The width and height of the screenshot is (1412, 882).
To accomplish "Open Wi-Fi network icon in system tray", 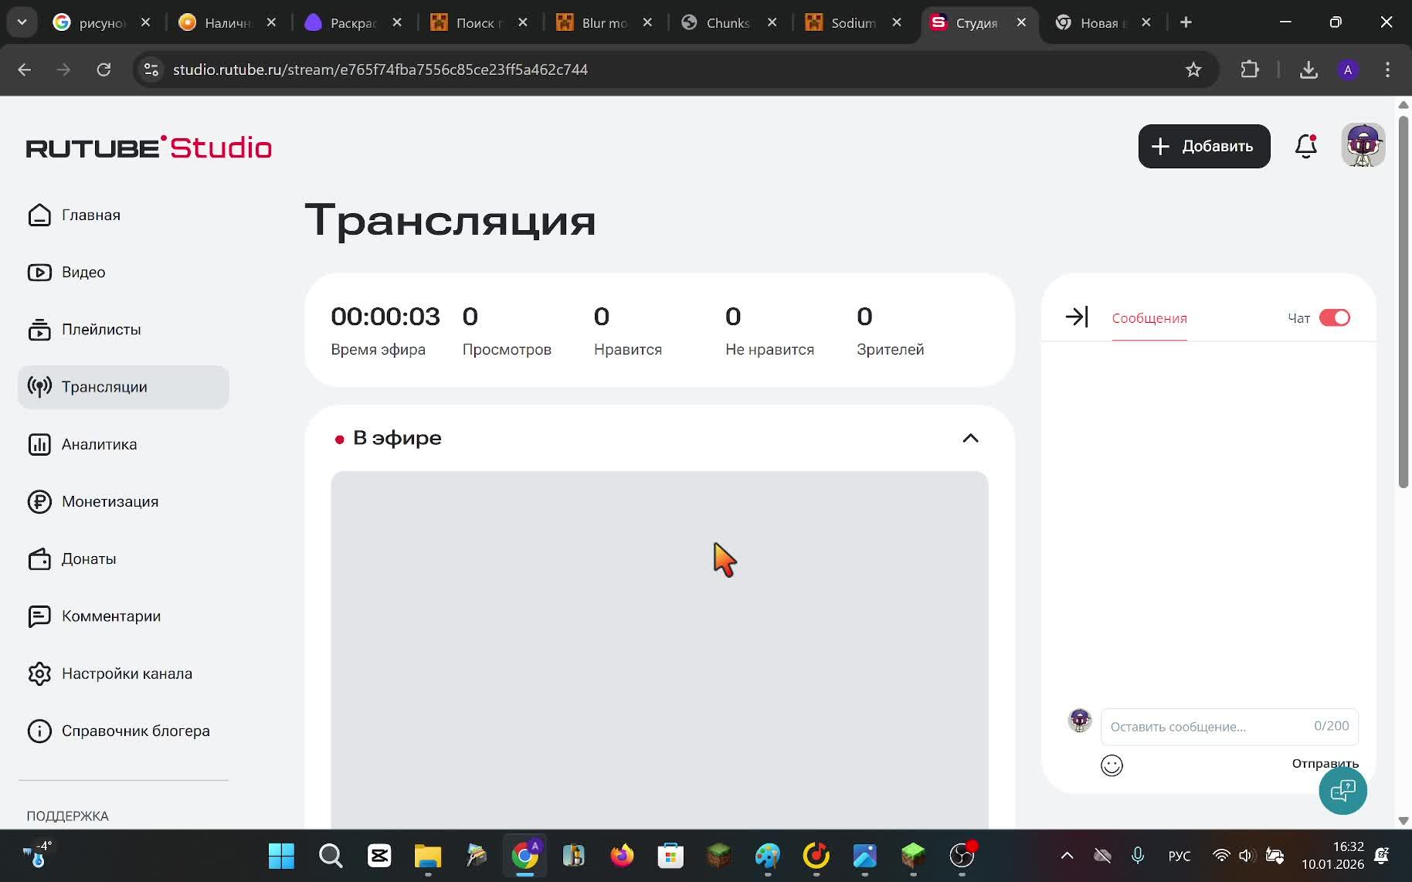I will tap(1221, 855).
